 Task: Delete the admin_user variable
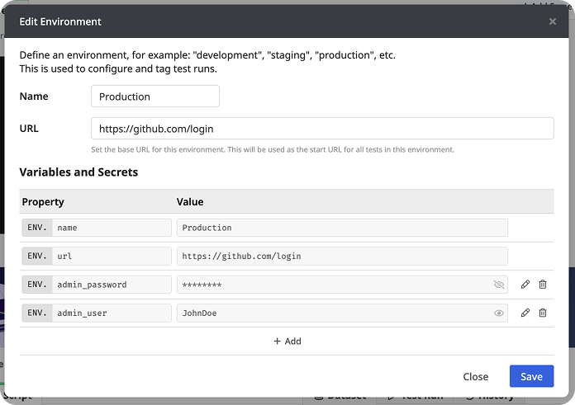pyautogui.click(x=543, y=313)
